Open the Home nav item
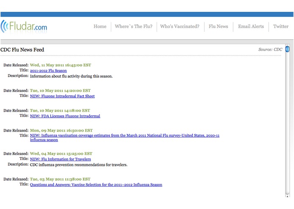This screenshot has width=294, height=209. click(100, 26)
